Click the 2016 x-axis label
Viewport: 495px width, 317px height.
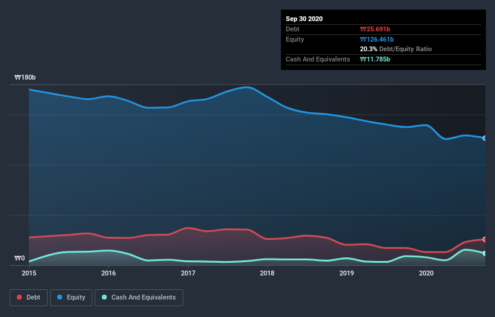(109, 273)
